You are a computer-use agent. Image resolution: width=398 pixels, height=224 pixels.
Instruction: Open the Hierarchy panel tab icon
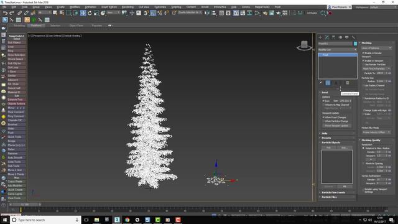click(x=333, y=37)
